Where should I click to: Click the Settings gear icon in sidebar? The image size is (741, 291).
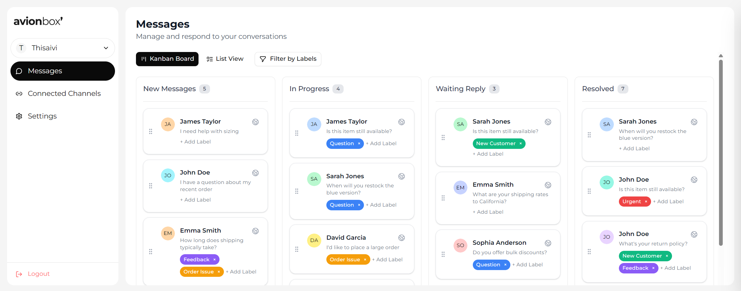19,116
